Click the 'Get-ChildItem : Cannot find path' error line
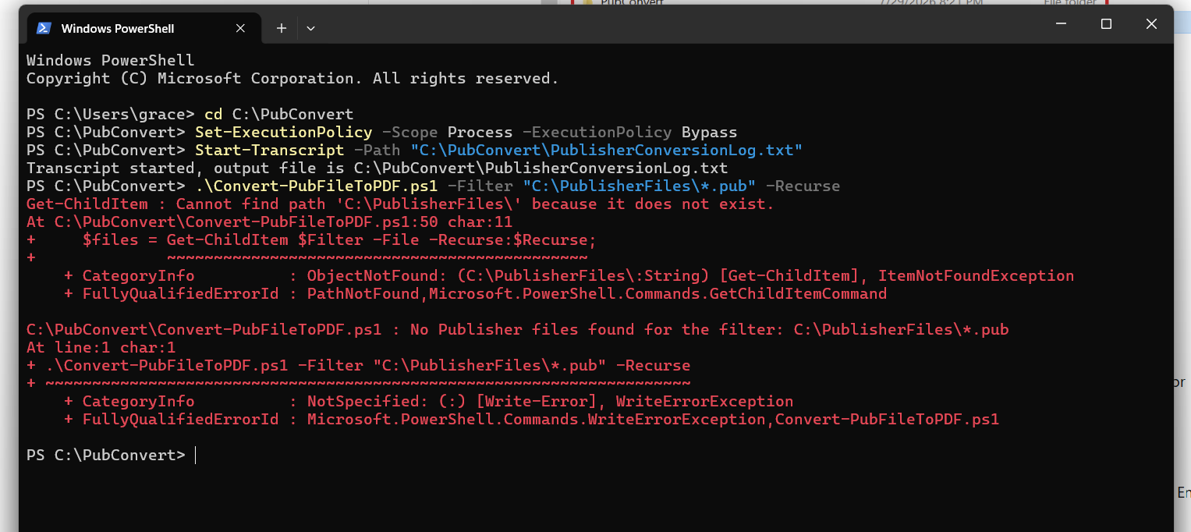The width and height of the screenshot is (1191, 532). tap(400, 204)
